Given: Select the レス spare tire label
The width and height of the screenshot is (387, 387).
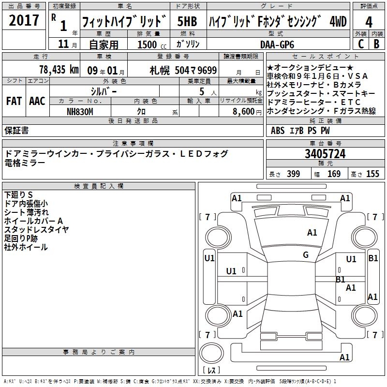Looking at the screenshot, I should pyautogui.click(x=211, y=370).
